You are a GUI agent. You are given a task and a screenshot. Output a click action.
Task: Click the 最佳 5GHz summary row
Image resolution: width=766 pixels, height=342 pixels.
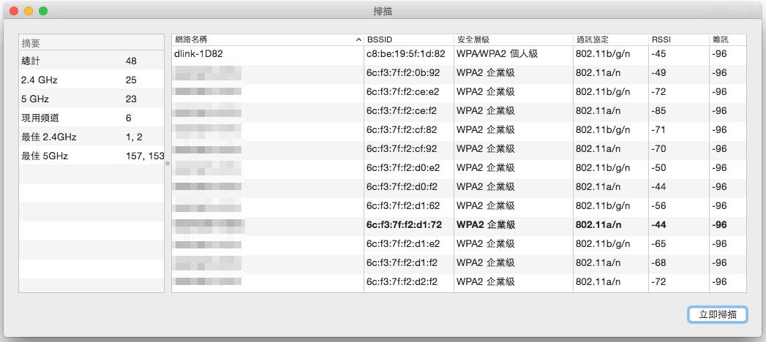(91, 156)
